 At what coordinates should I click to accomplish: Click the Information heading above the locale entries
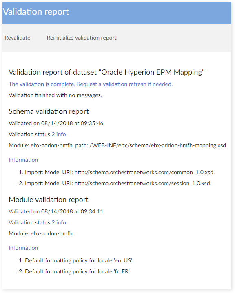23,248
